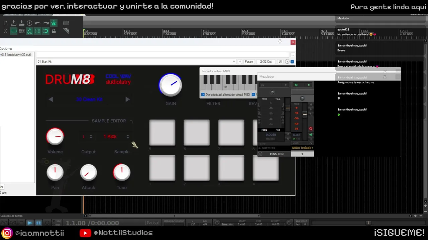Viewport: 428px width, 240px height.
Task: Click the wet/dry mix knob icon
Action: (287, 62)
